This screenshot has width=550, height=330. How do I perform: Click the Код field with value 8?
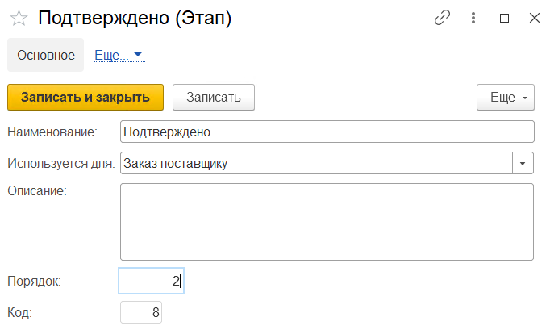pos(141,312)
